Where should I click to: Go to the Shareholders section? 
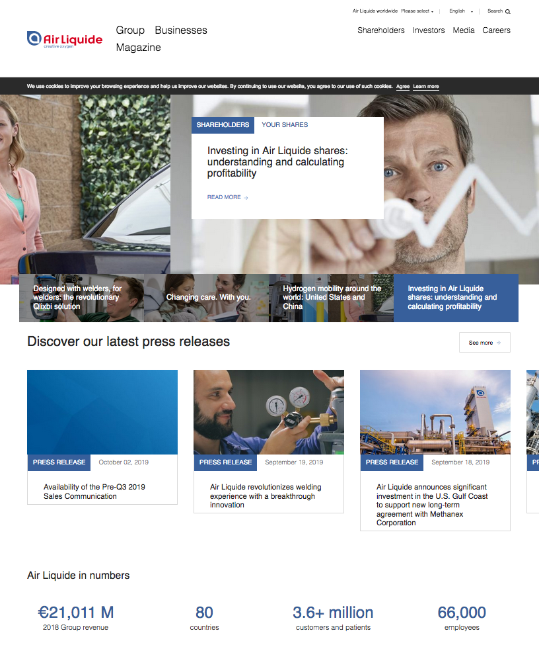pyautogui.click(x=381, y=30)
